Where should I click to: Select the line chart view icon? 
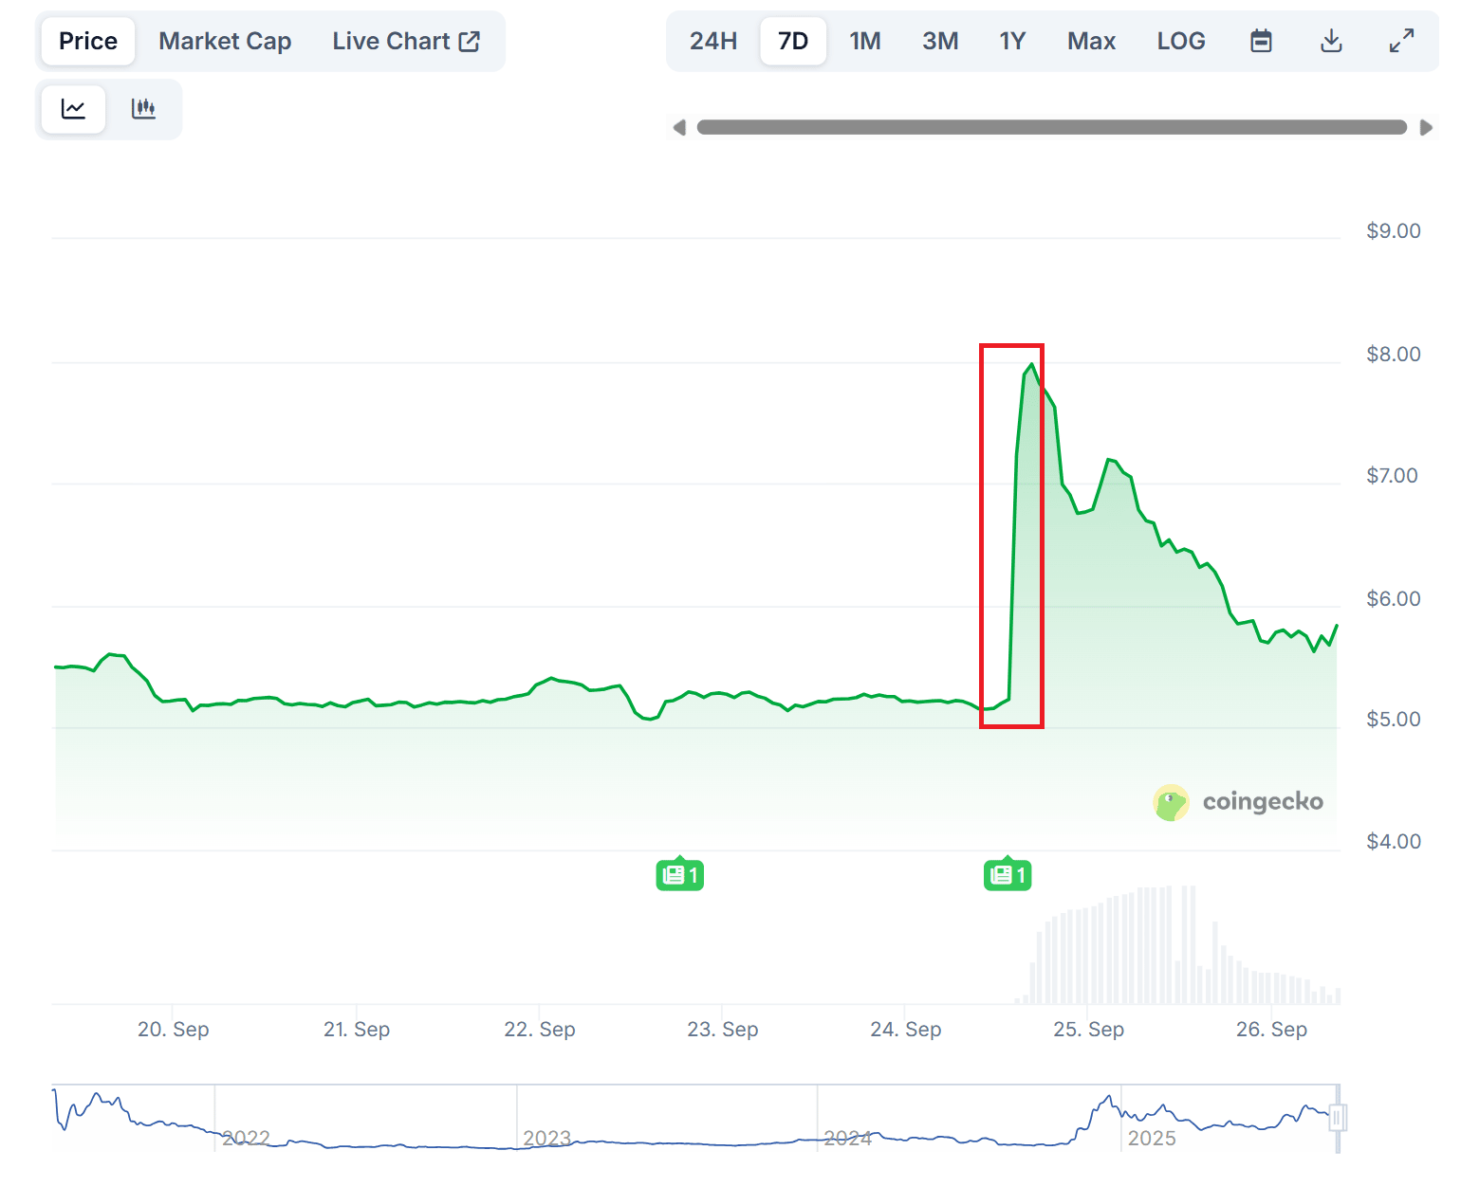point(73,109)
